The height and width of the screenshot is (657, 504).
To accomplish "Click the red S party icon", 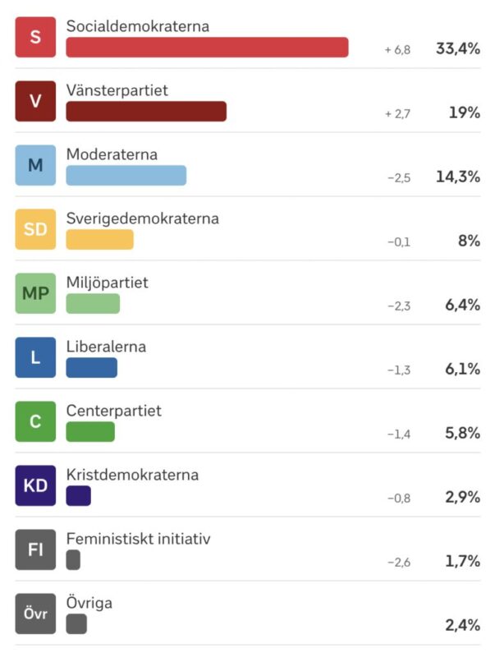I will tap(35, 37).
